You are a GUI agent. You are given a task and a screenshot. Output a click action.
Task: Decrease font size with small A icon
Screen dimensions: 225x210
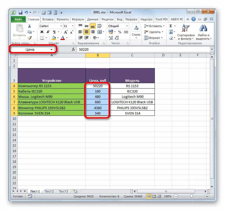72,32
